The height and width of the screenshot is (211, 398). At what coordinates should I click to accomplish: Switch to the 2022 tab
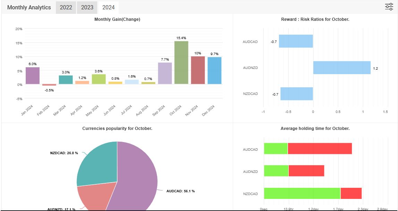(x=66, y=7)
